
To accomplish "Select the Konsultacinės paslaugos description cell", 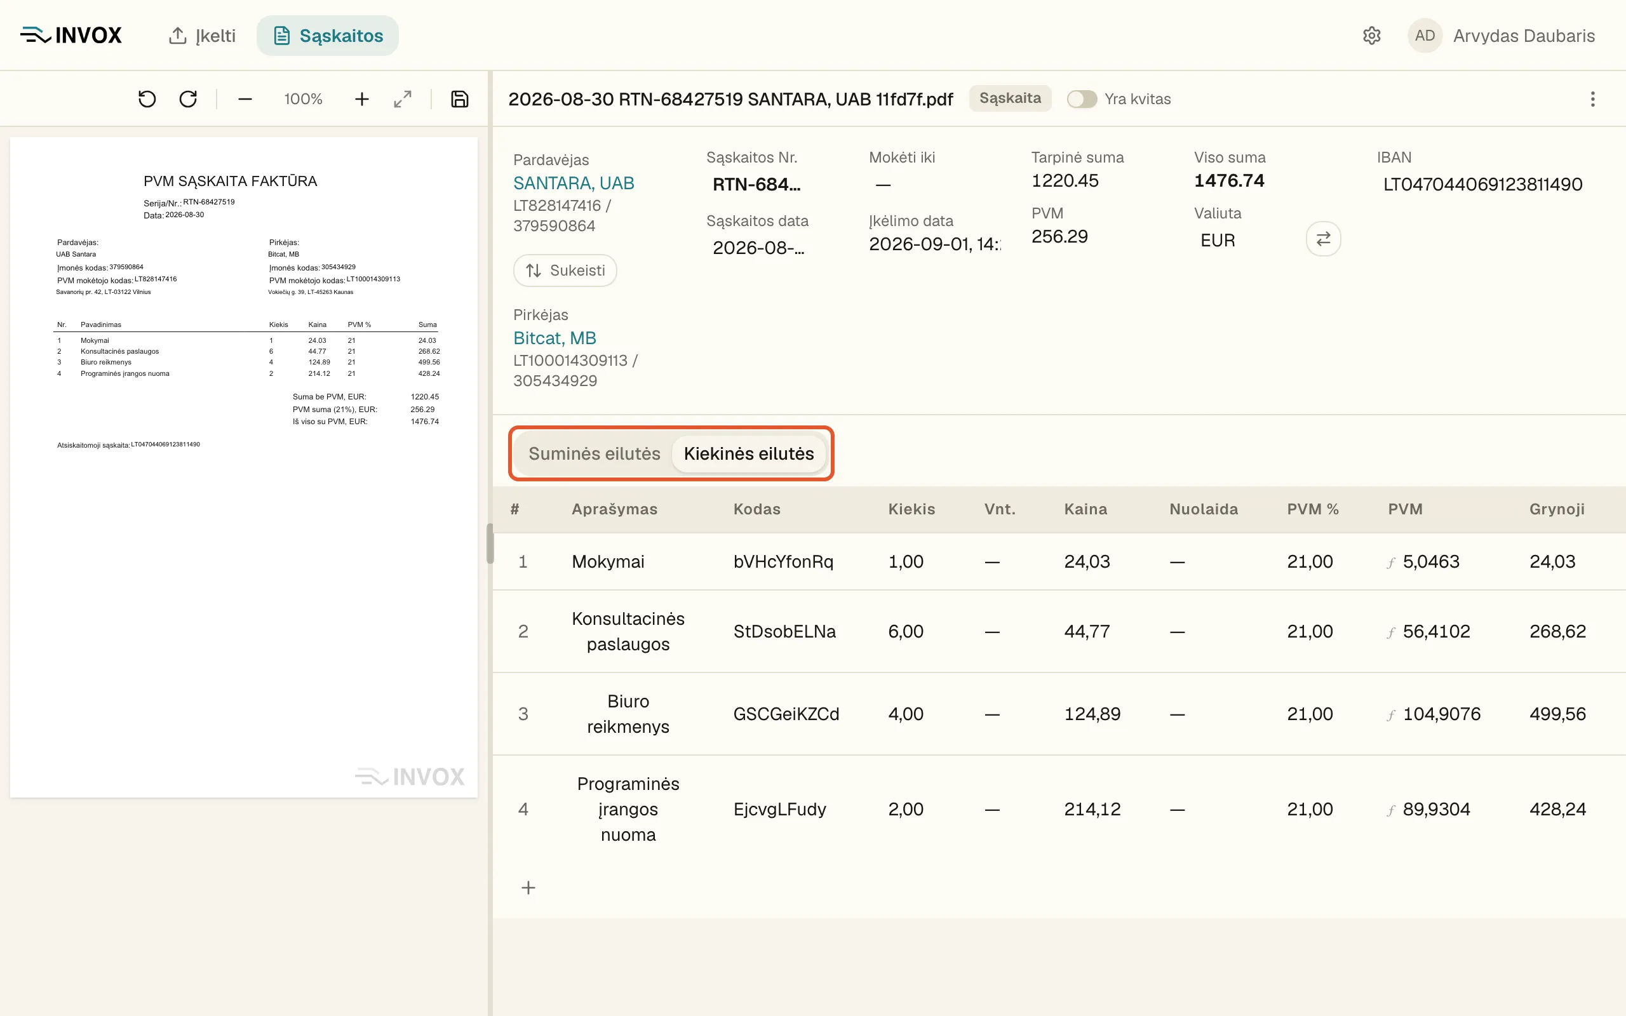I will pyautogui.click(x=628, y=632).
